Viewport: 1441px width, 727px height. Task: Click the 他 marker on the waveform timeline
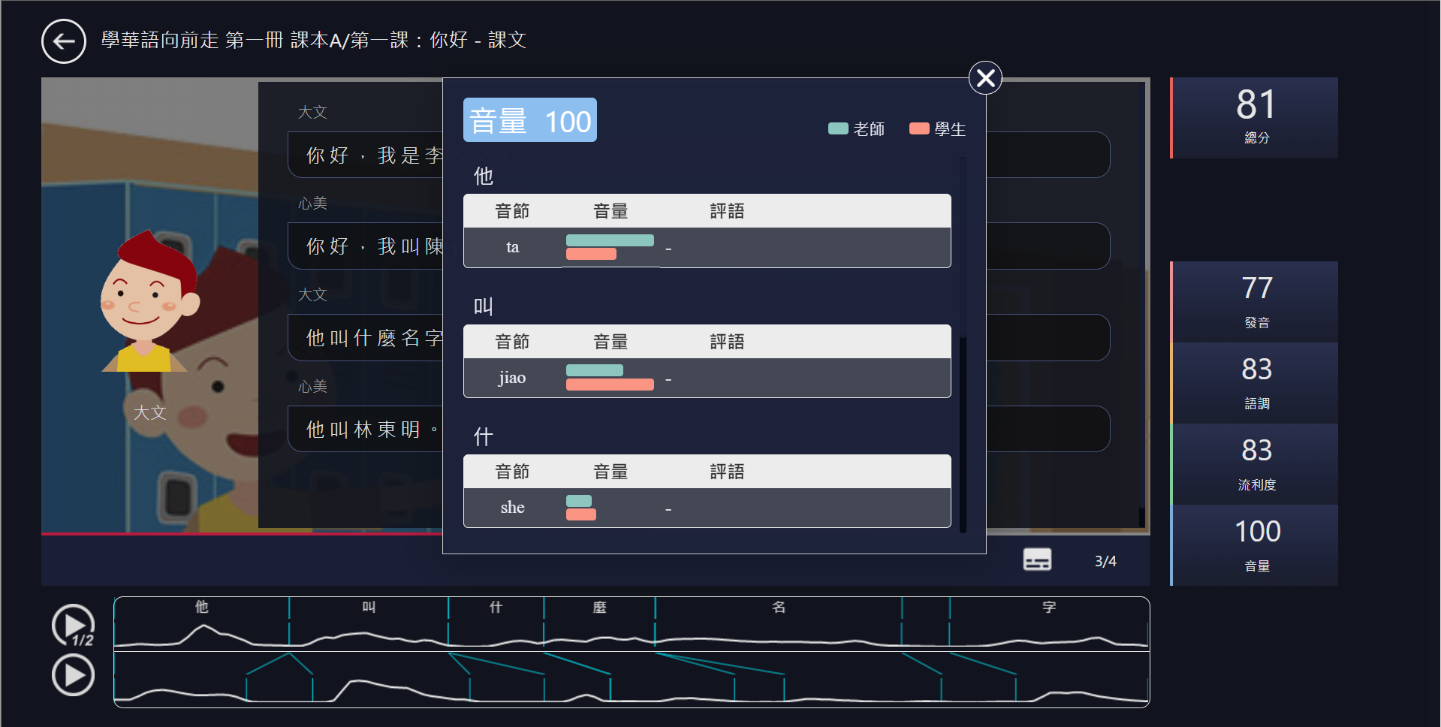[x=200, y=607]
